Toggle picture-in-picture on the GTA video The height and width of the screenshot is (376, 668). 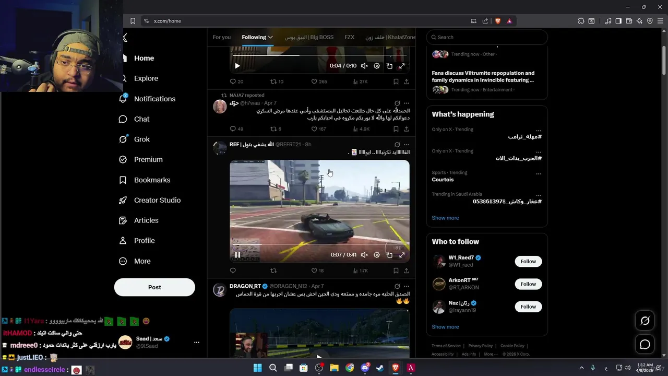(x=389, y=255)
